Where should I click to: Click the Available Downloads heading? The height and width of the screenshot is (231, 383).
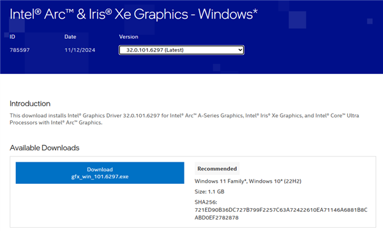tap(45, 148)
